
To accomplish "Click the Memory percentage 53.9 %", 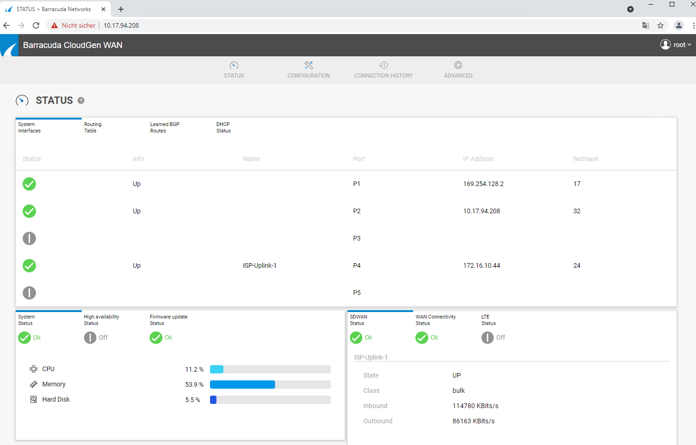I will [x=194, y=385].
